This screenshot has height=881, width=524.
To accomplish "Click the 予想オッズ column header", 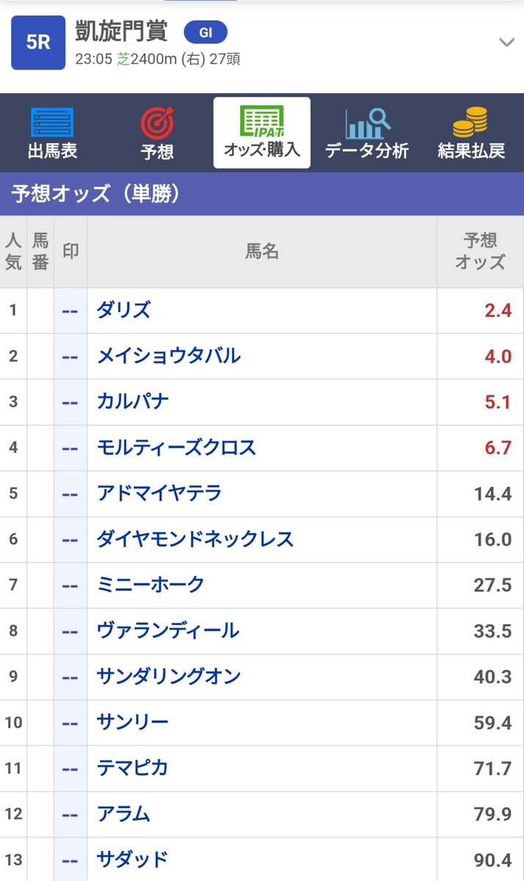I will click(x=481, y=251).
